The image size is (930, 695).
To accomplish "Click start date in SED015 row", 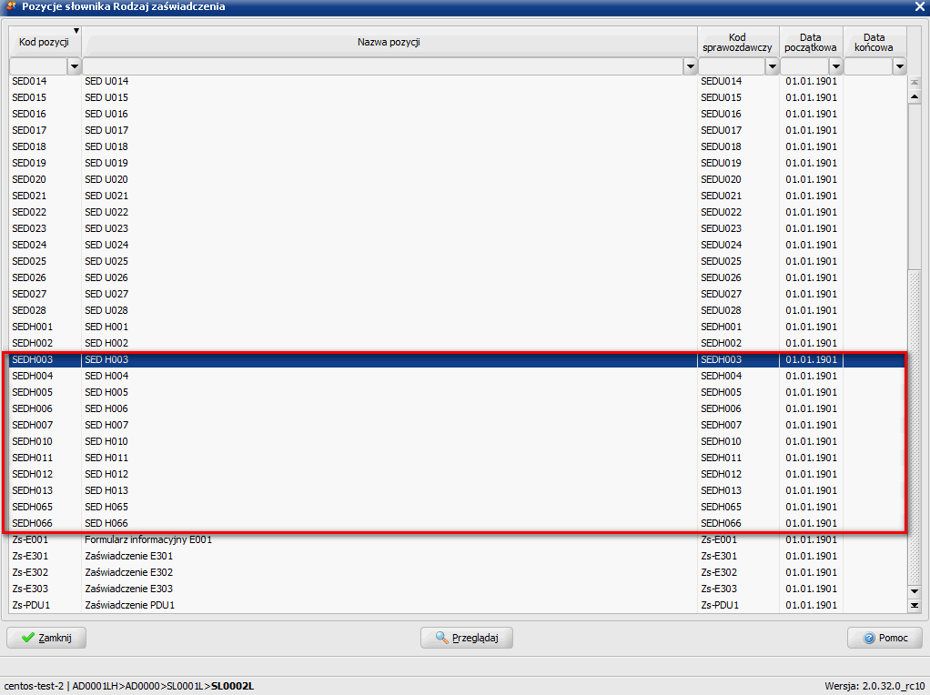I will (x=811, y=97).
